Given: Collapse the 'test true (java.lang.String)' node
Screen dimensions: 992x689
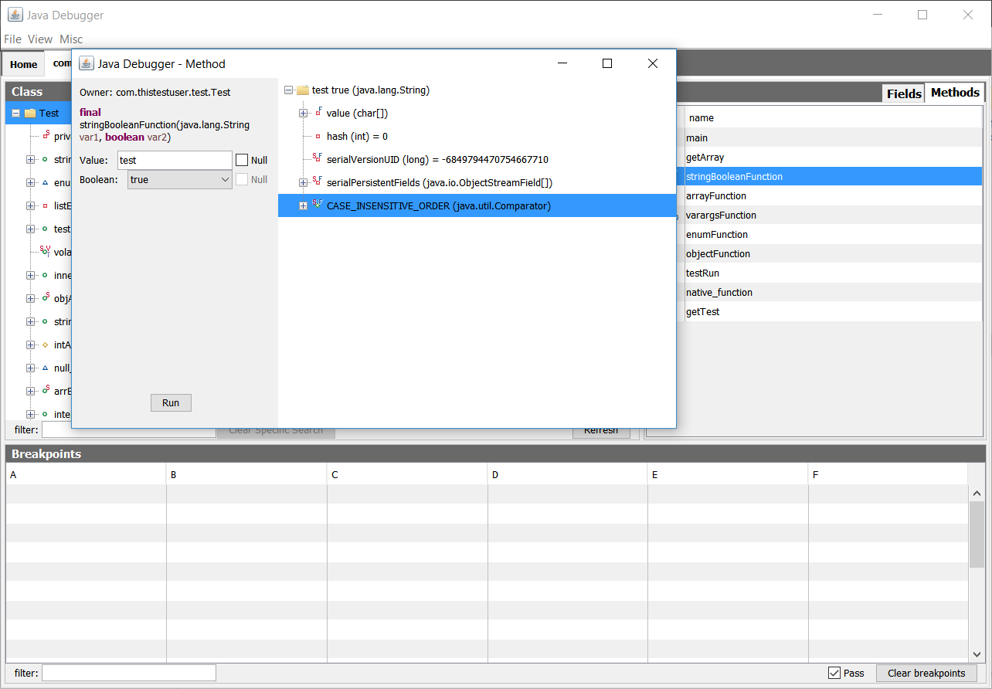Looking at the screenshot, I should (x=288, y=90).
